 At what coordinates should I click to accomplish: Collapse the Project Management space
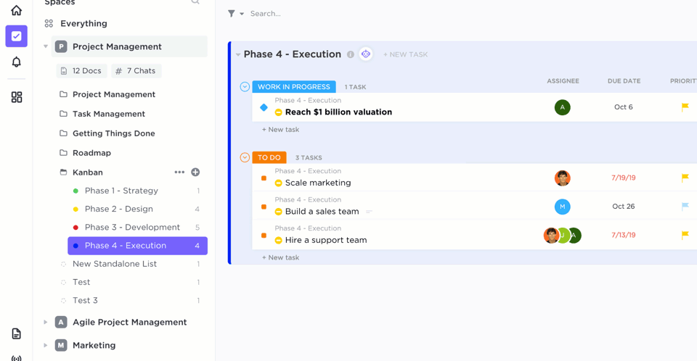click(x=46, y=46)
